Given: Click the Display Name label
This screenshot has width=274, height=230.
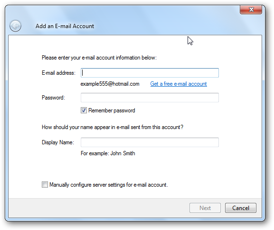Looking at the screenshot, I should [58, 142].
